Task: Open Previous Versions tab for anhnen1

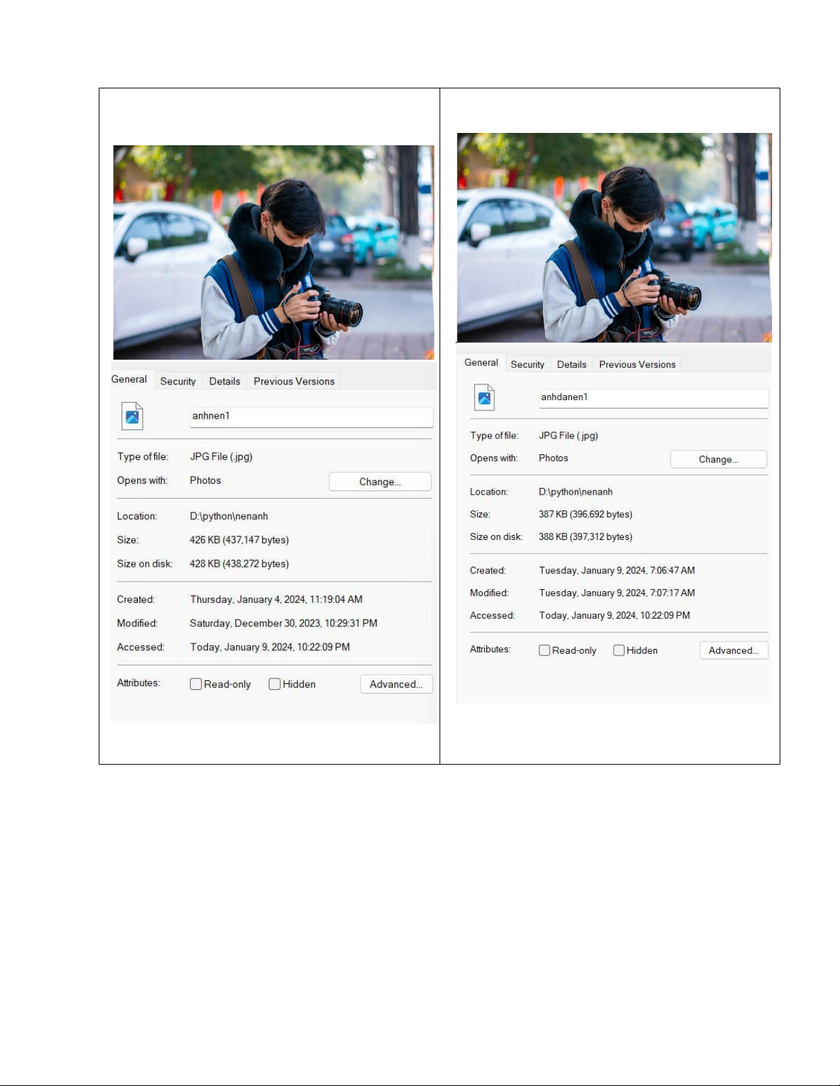Action: 293,381
